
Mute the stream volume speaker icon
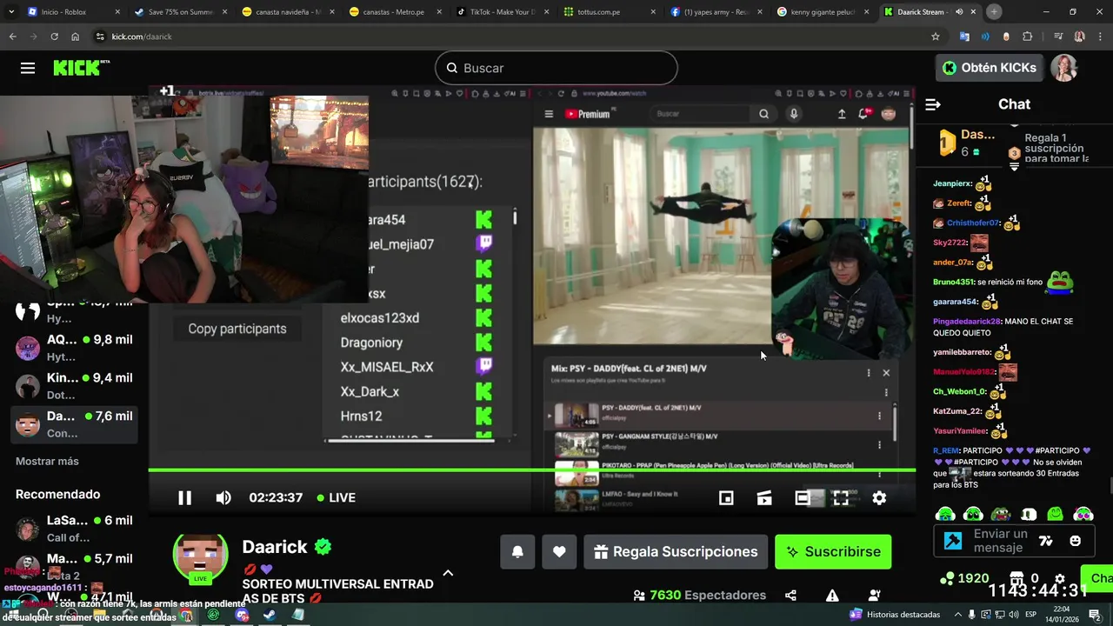coord(223,497)
